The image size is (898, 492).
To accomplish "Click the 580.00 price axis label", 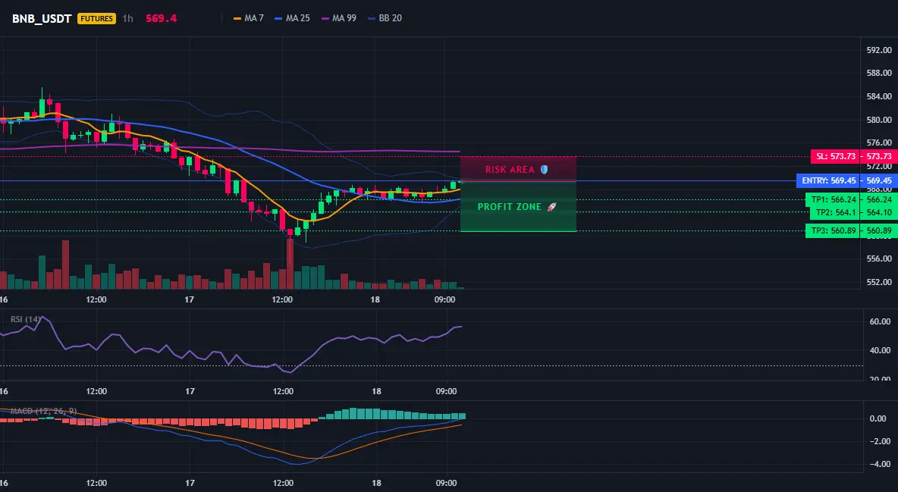I will pyautogui.click(x=879, y=120).
